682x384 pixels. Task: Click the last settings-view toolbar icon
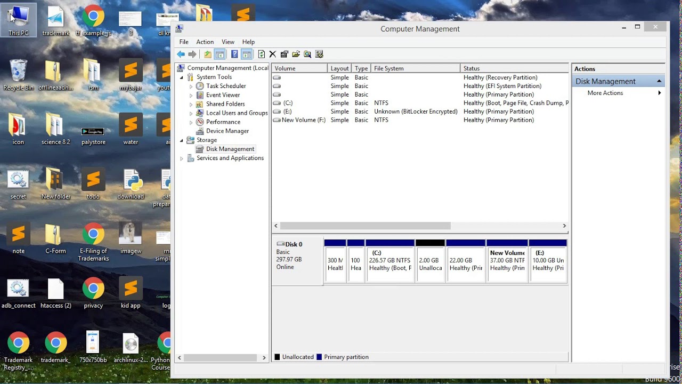tap(319, 54)
